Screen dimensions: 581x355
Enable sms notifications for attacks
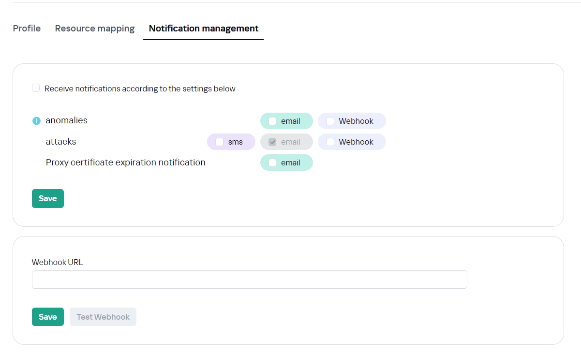click(x=219, y=142)
